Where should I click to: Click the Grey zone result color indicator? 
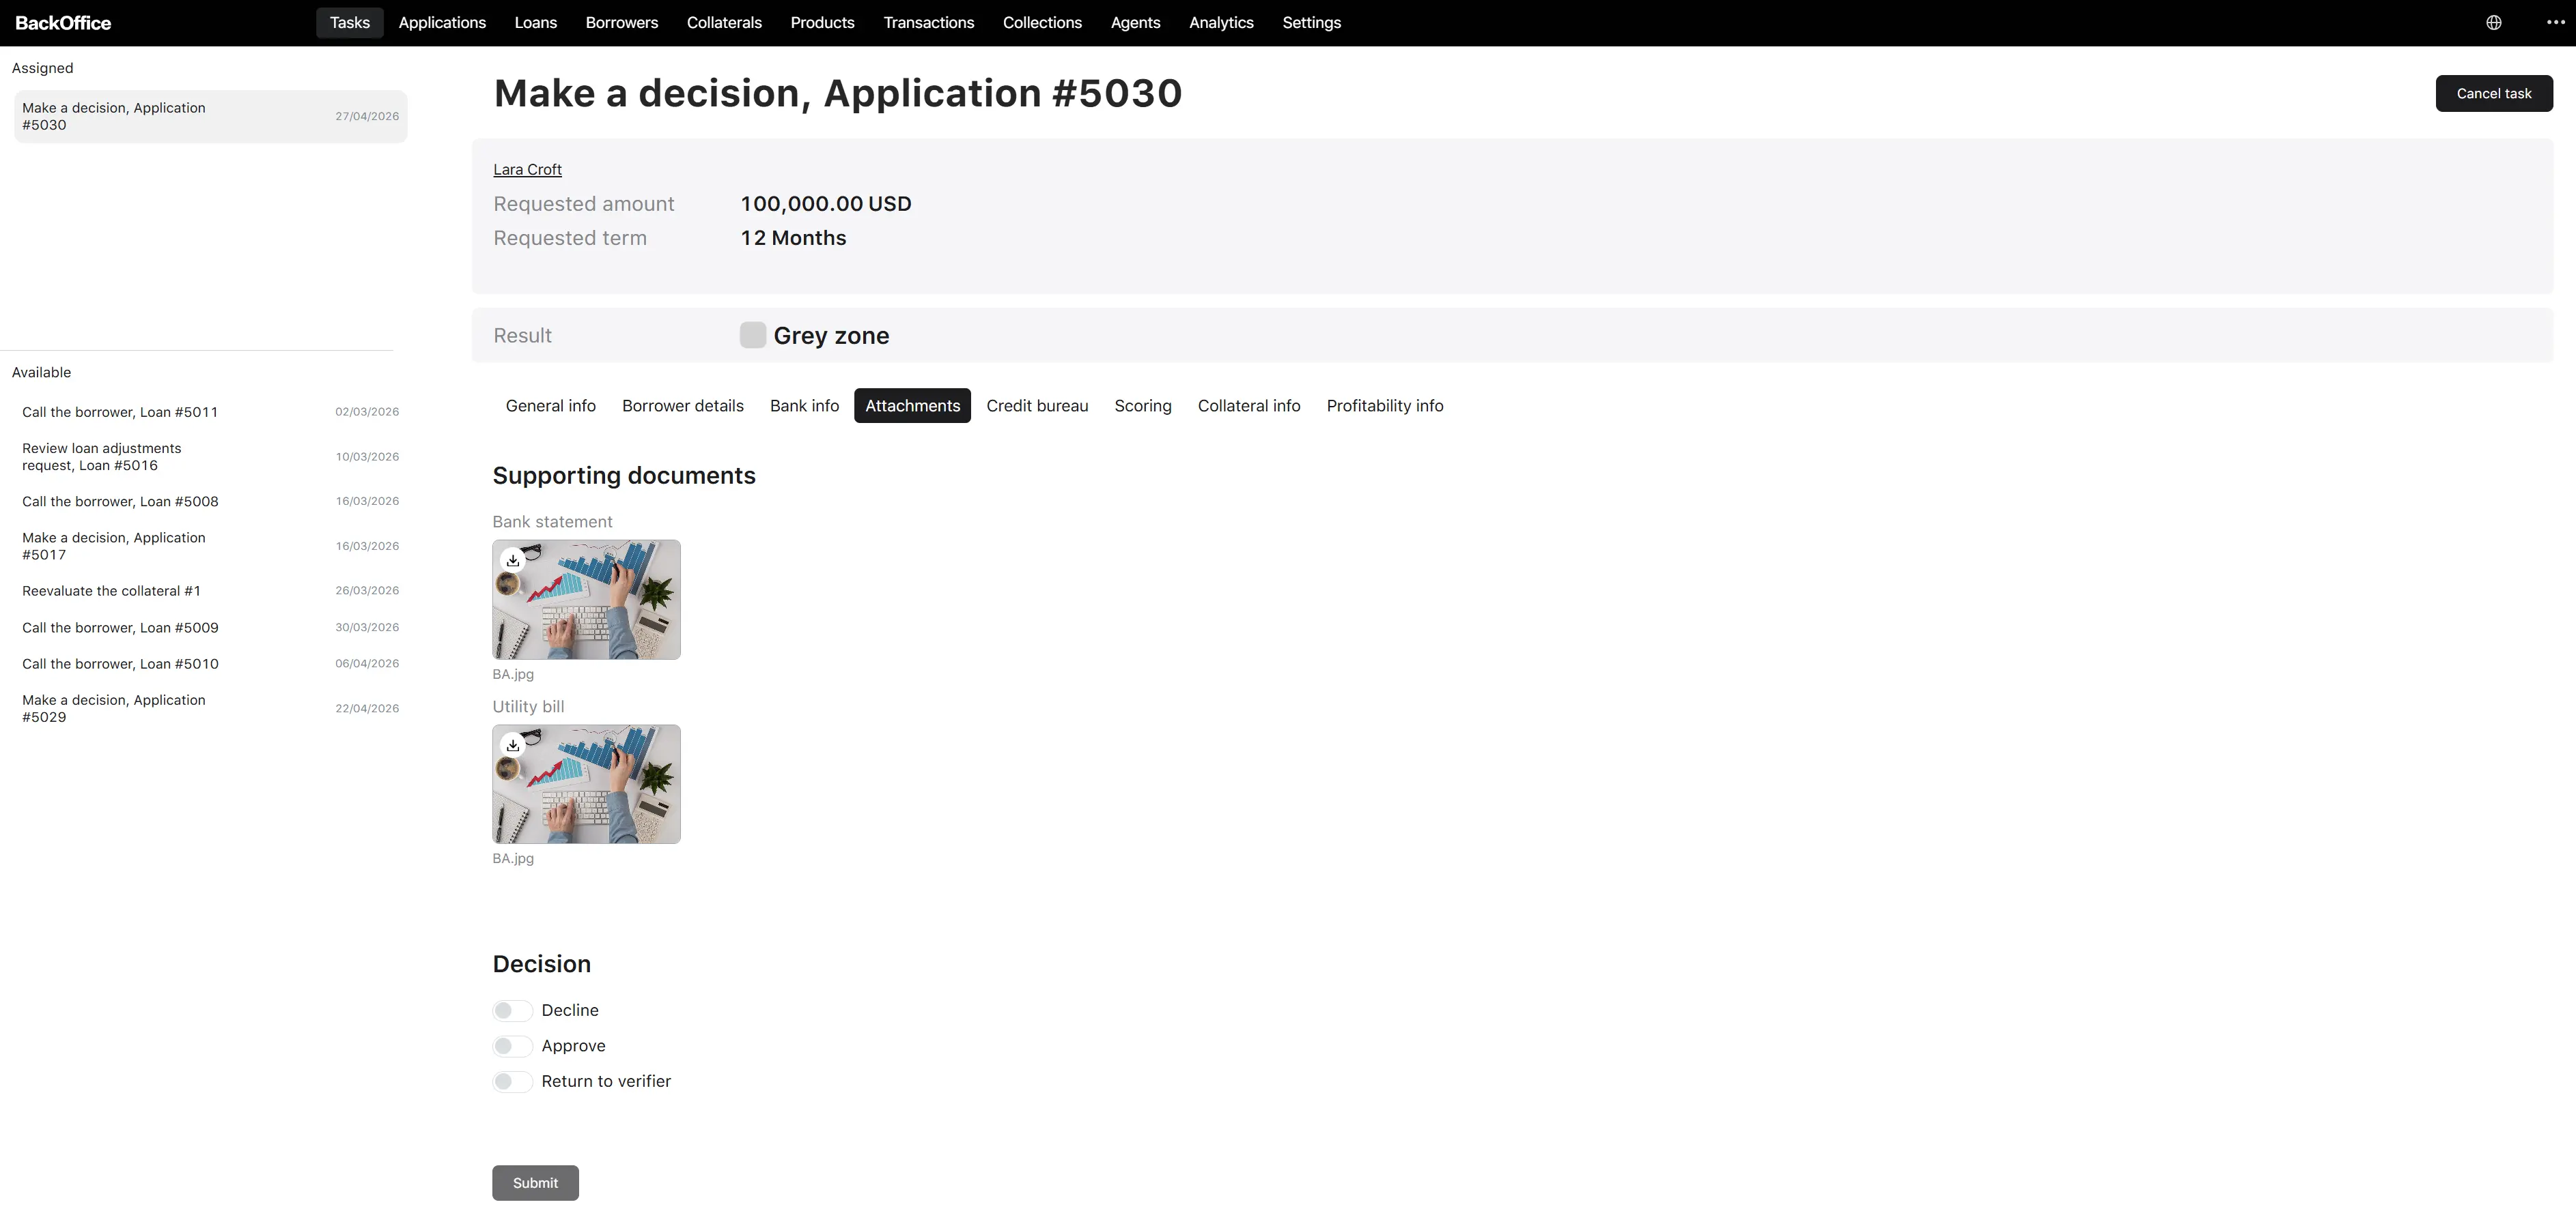coord(753,336)
